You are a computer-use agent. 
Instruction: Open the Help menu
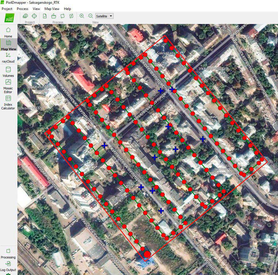point(67,9)
